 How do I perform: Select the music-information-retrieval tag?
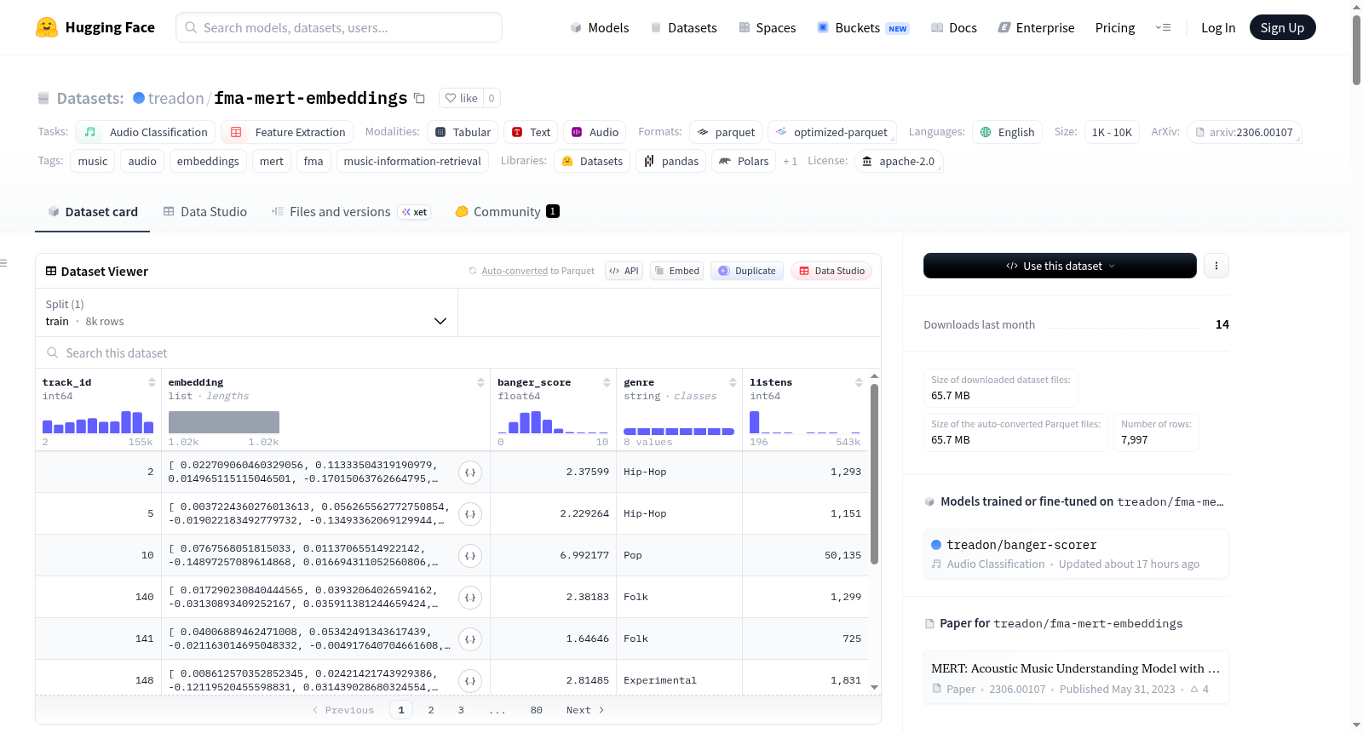(x=412, y=161)
